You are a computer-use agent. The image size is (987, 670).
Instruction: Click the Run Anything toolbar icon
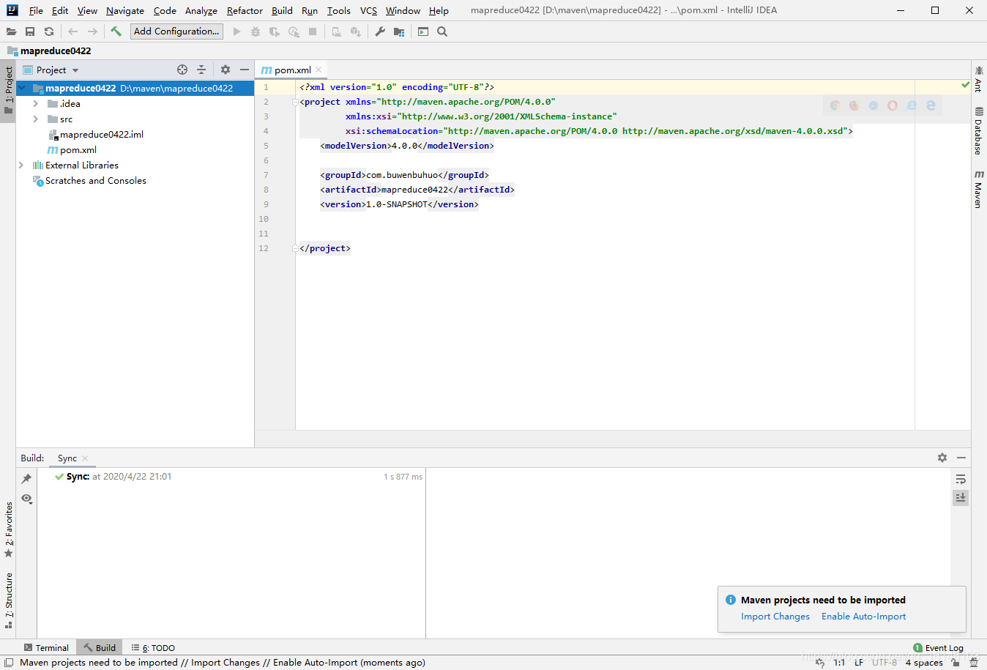click(x=423, y=31)
